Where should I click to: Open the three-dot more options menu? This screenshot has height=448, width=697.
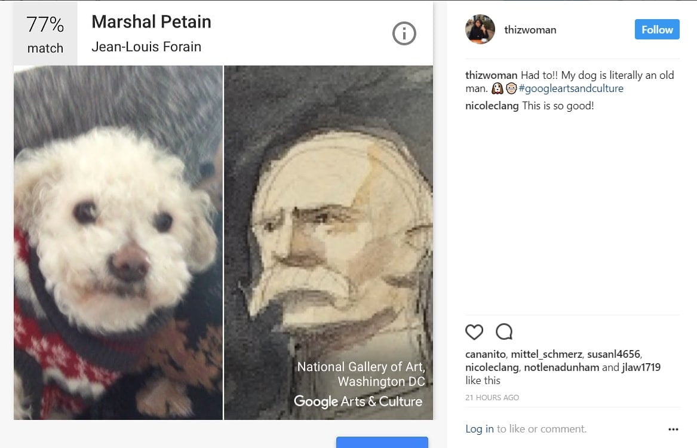[673, 429]
